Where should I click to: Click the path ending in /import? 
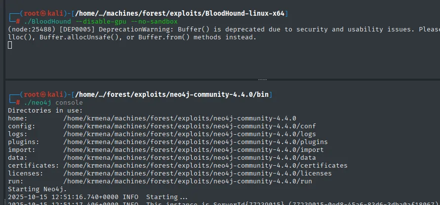[x=194, y=150]
